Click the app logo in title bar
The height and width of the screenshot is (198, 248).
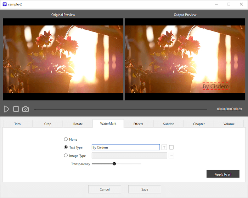pos(4,4)
